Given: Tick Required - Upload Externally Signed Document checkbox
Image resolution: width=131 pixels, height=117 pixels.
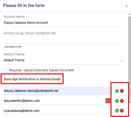Looking at the screenshot, I should click(x=6, y=70).
